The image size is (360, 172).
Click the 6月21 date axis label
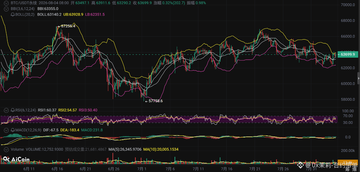pyautogui.click(x=85, y=169)
